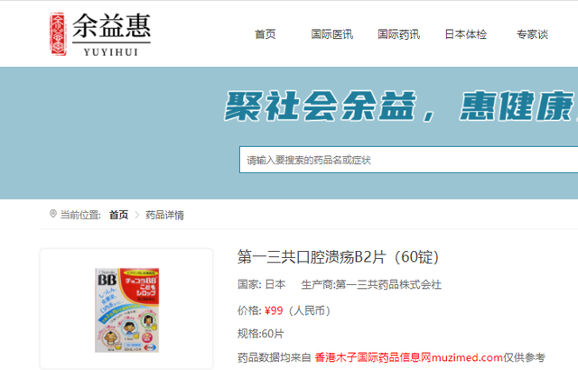Click the 国家: 日本 country label
The width and height of the screenshot is (578, 370).
[x=261, y=284]
